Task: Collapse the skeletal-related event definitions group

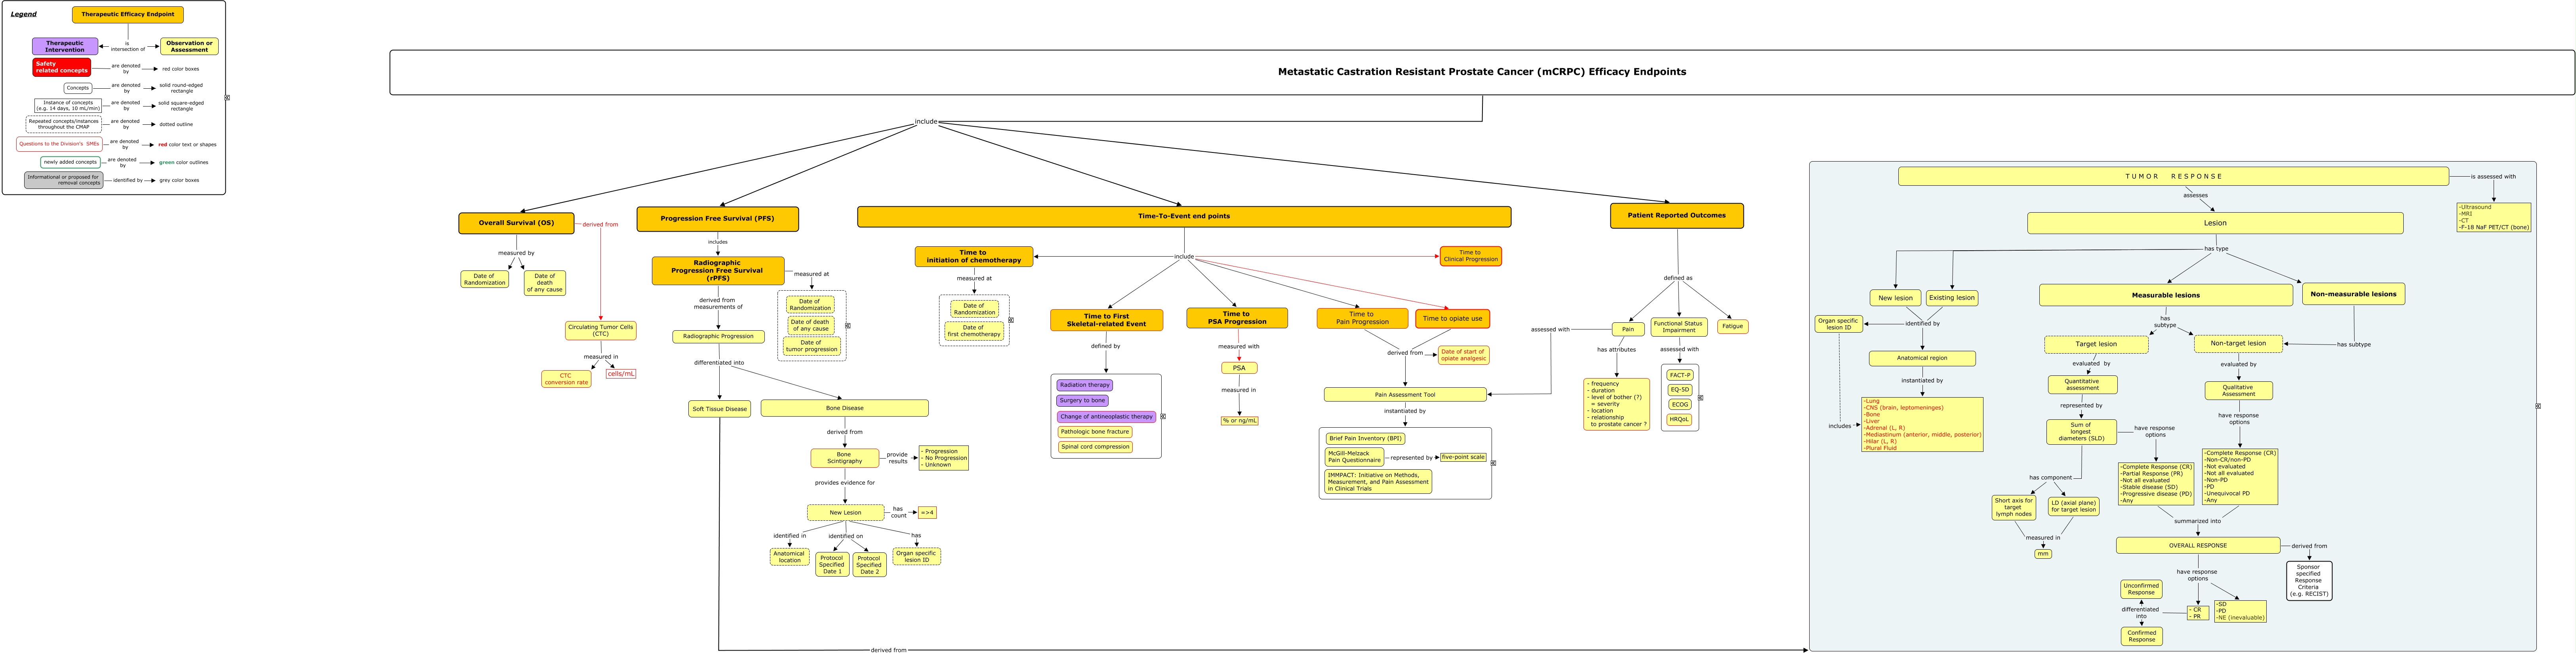Action: click(1163, 416)
